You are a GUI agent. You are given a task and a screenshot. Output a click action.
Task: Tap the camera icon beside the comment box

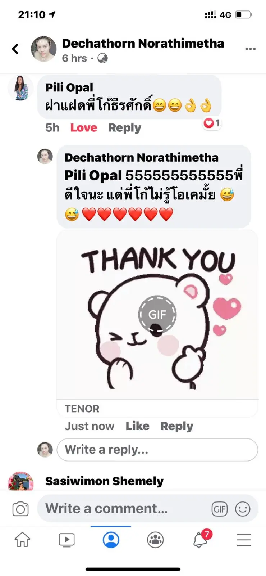pyautogui.click(x=20, y=509)
